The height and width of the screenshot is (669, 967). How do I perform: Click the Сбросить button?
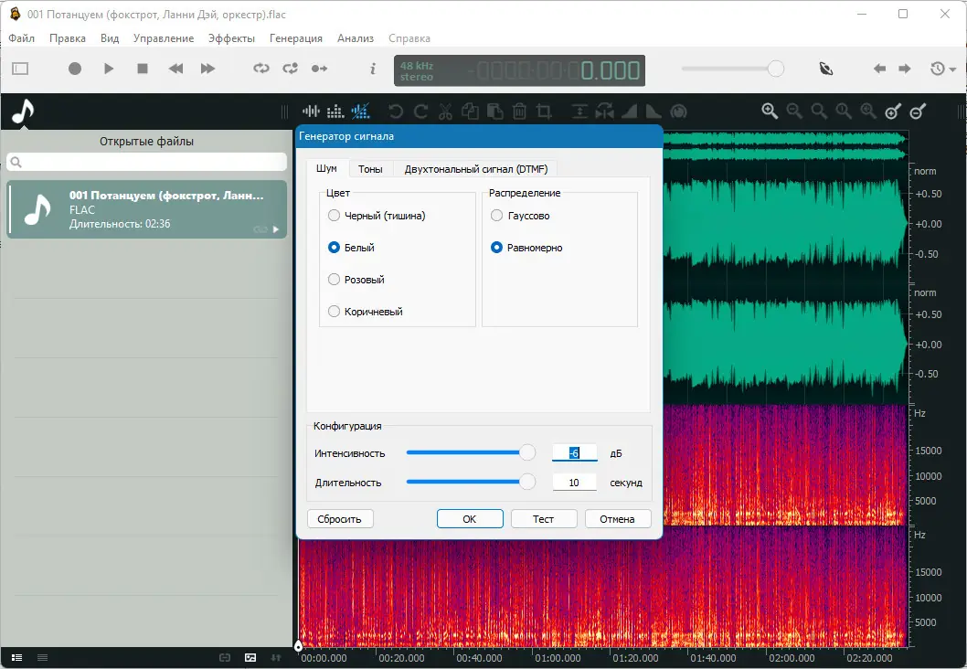pyautogui.click(x=340, y=518)
